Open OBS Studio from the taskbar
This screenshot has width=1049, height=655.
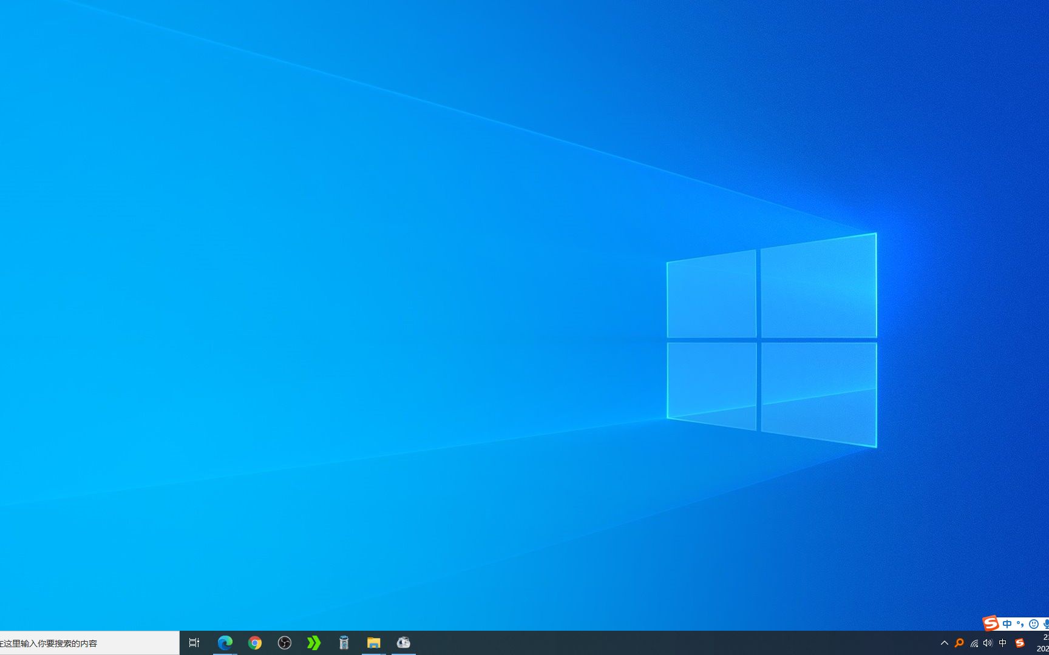pyautogui.click(x=285, y=643)
